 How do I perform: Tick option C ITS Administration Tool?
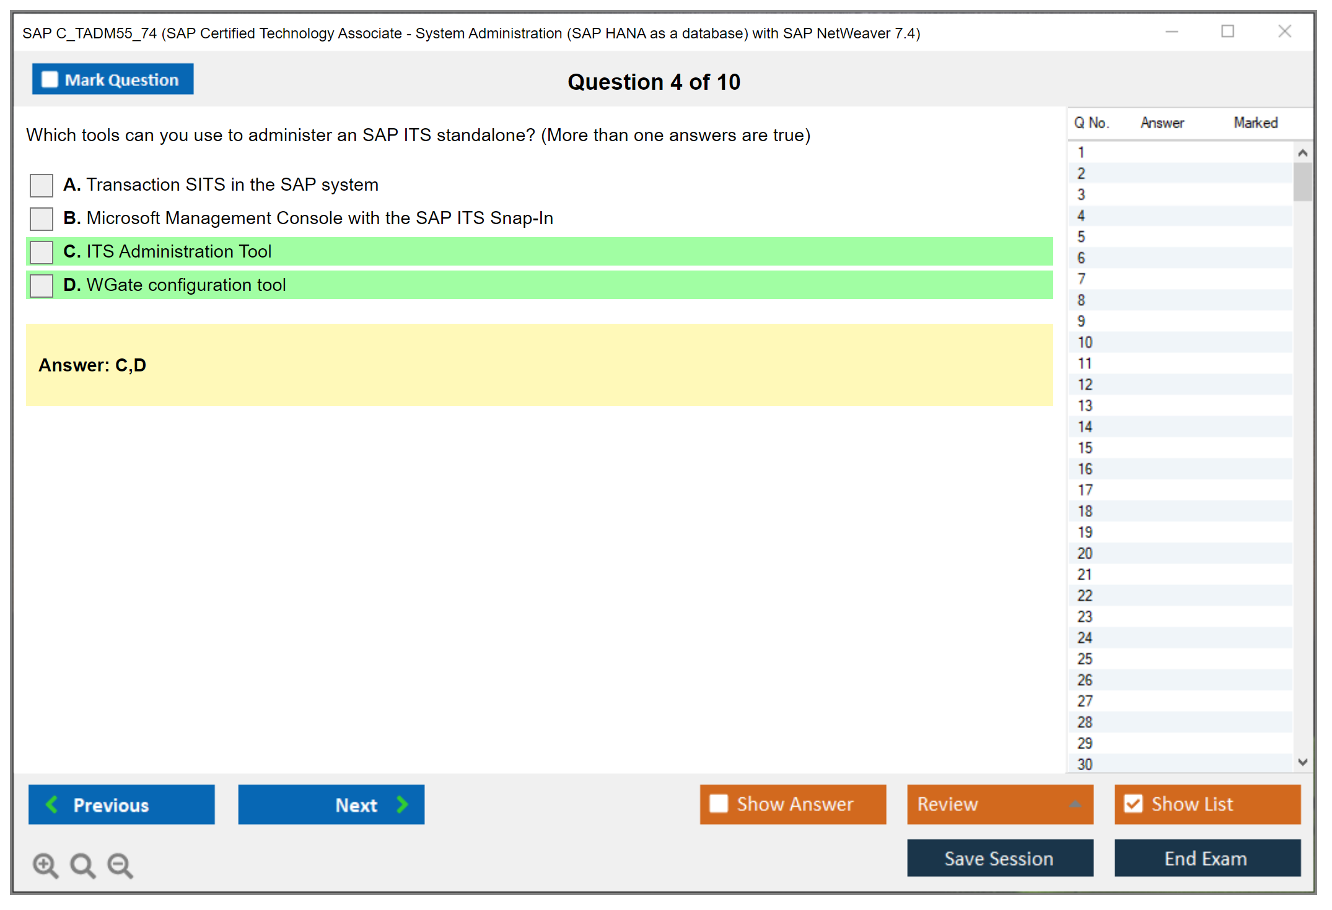click(42, 252)
